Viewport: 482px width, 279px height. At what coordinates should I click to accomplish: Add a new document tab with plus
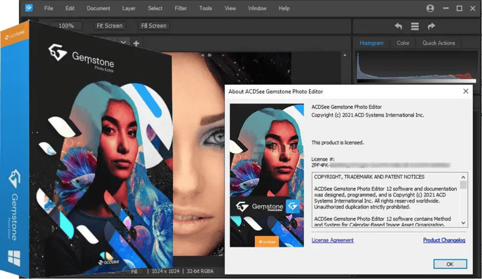point(136,43)
